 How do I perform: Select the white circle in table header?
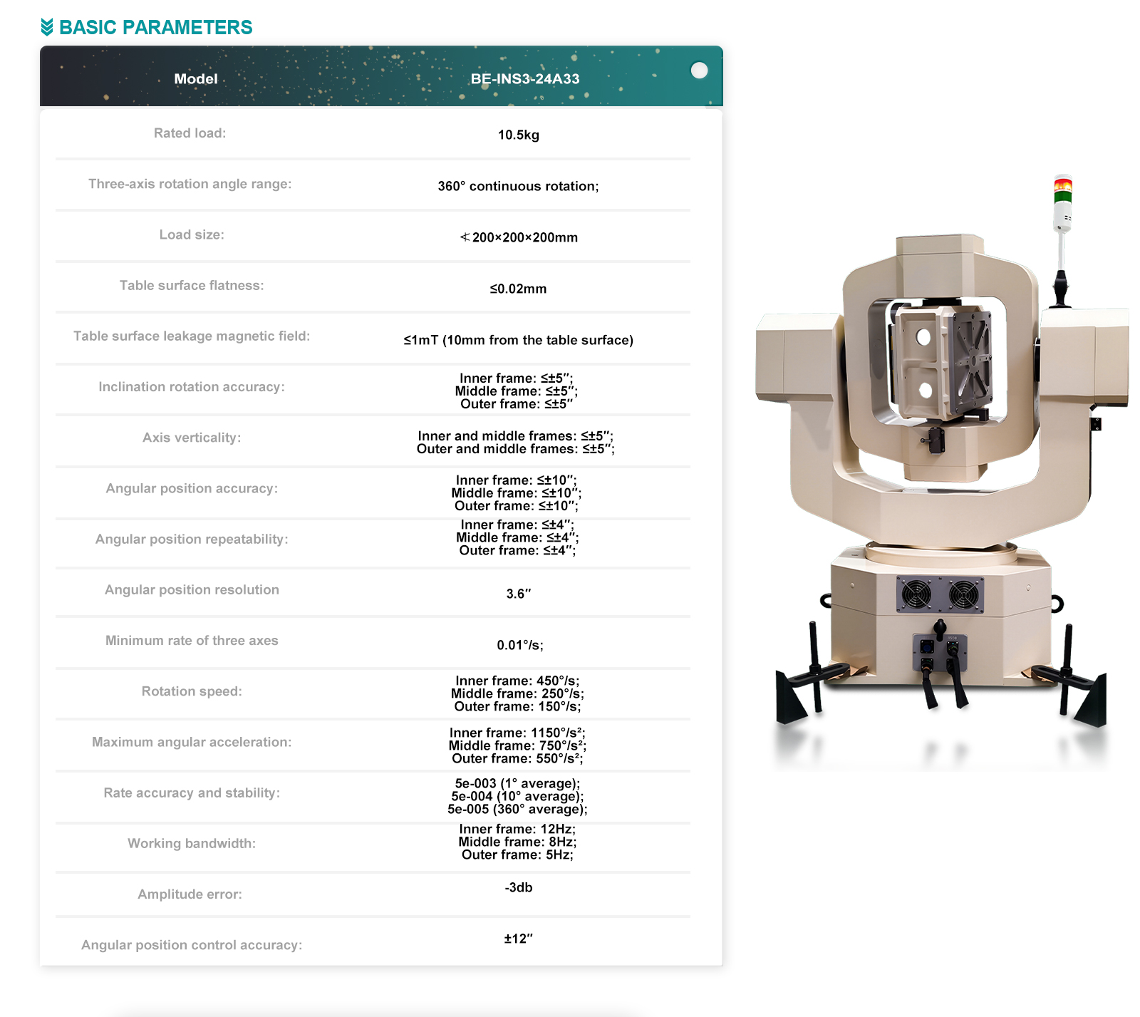pyautogui.click(x=699, y=70)
